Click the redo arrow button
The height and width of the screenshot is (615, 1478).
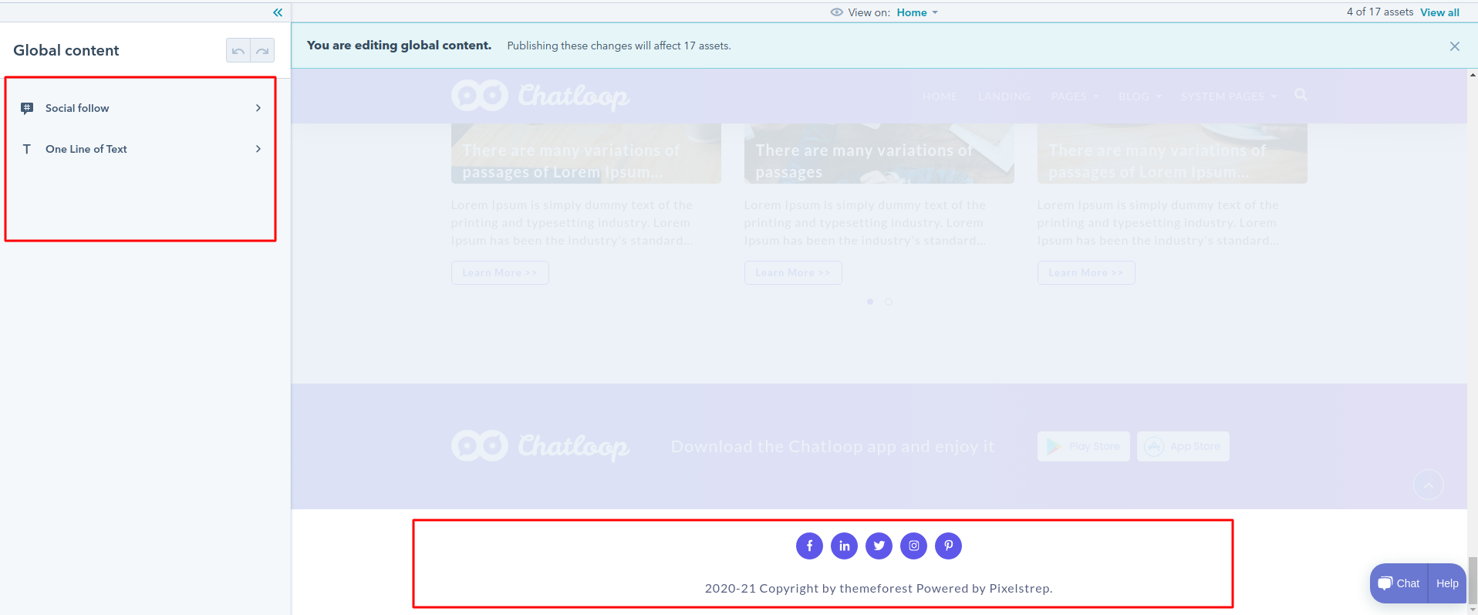[262, 51]
